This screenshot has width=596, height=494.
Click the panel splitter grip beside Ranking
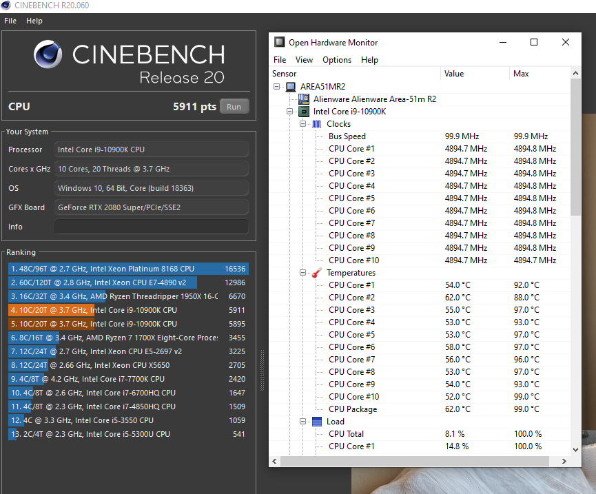click(262, 370)
